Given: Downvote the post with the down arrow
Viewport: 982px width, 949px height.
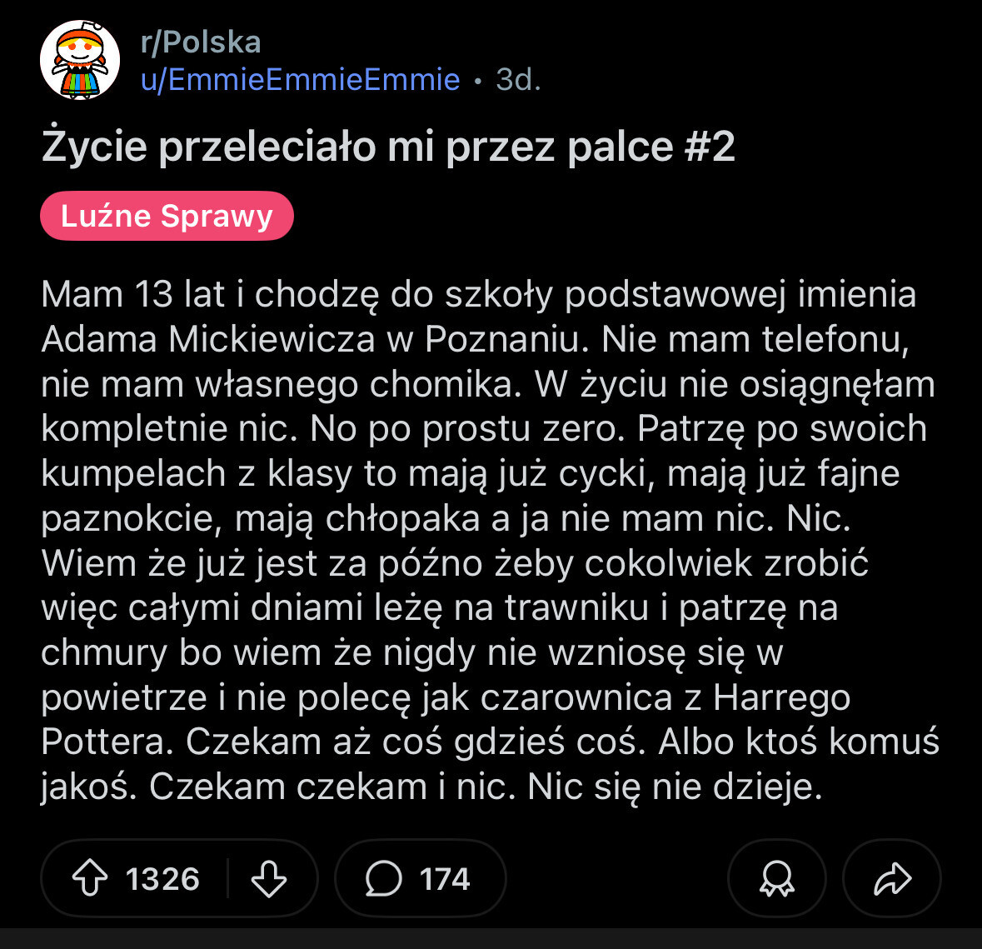Looking at the screenshot, I should click(x=268, y=878).
